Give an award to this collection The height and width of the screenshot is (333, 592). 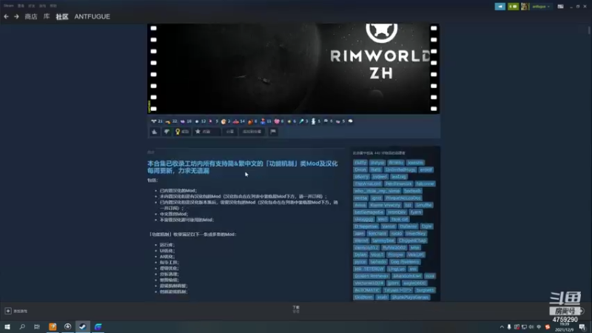click(x=182, y=132)
